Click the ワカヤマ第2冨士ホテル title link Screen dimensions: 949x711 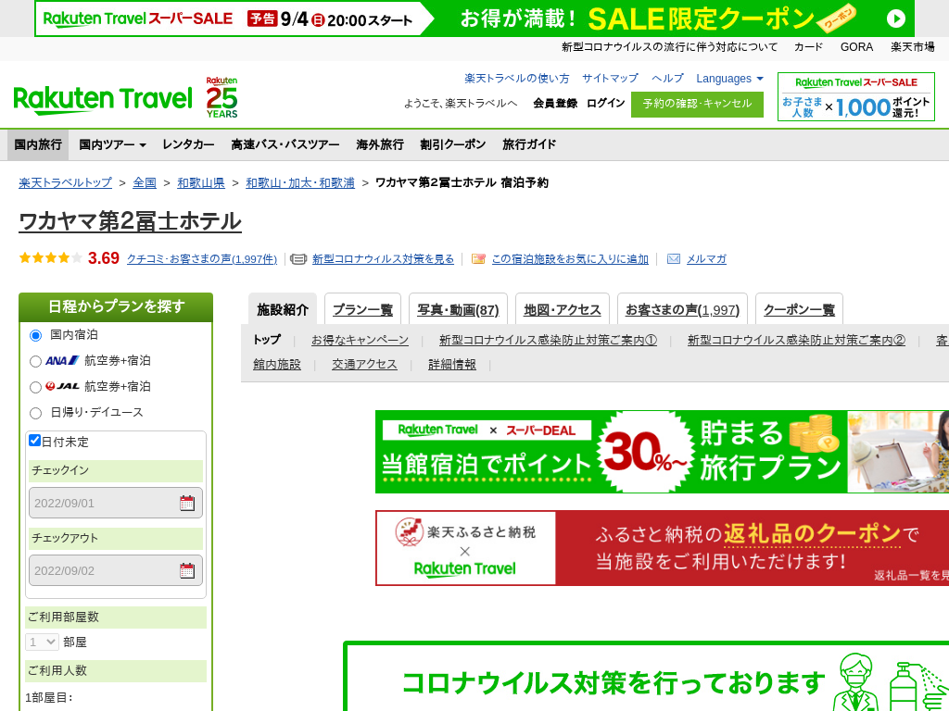130,221
